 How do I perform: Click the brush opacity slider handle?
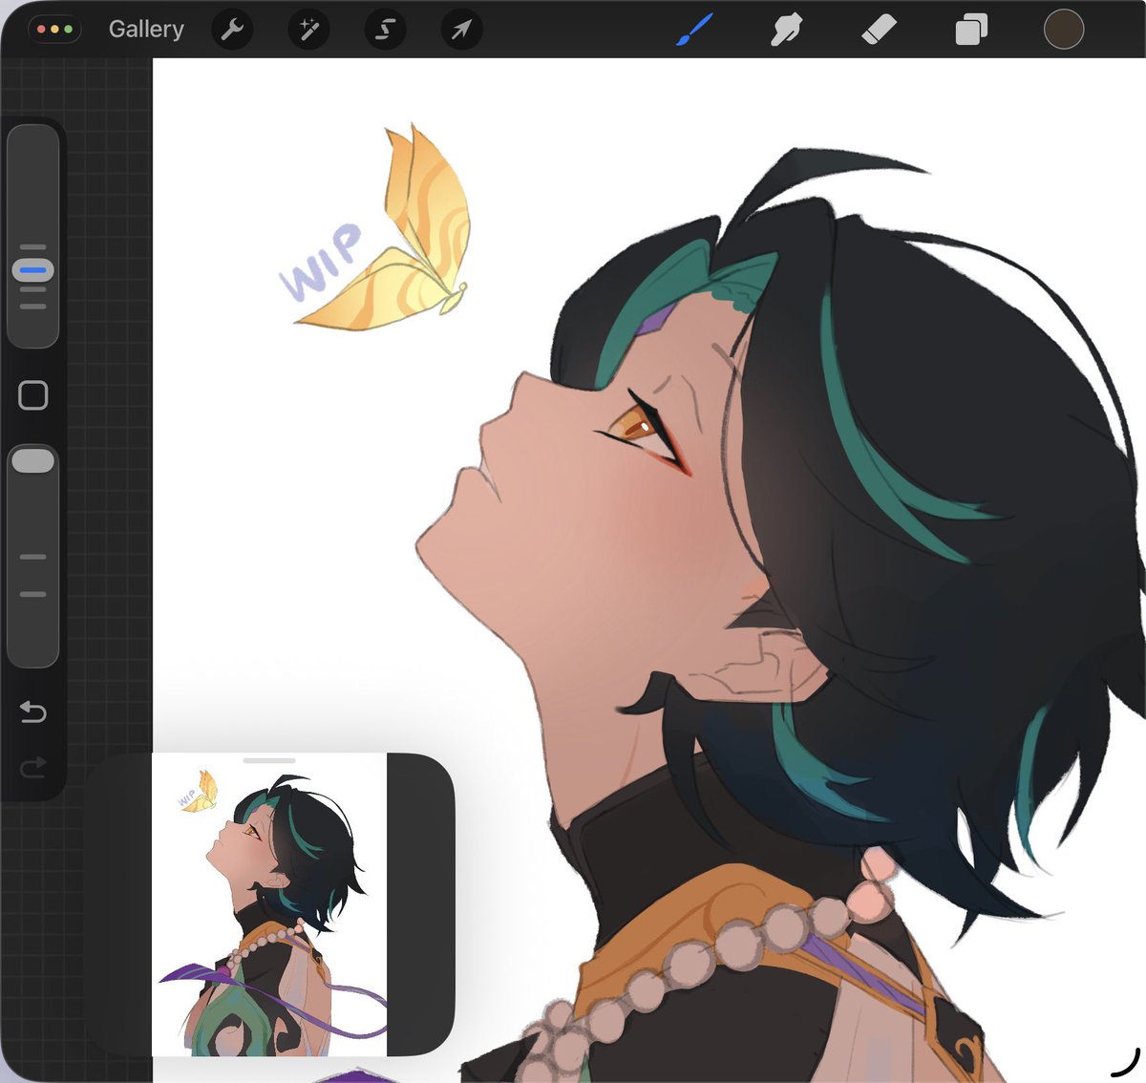pyautogui.click(x=33, y=461)
